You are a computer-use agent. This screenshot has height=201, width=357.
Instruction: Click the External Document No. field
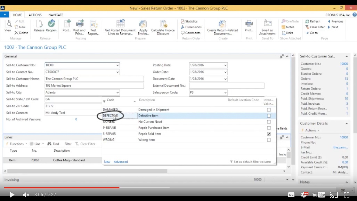227,86
